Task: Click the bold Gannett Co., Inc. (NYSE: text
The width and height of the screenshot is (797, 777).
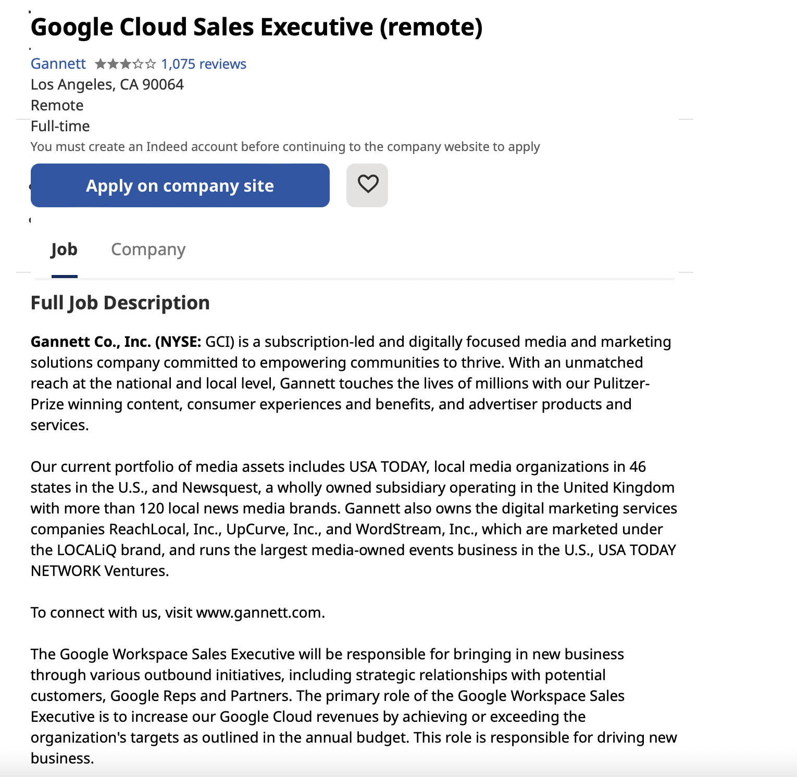Action: click(116, 342)
